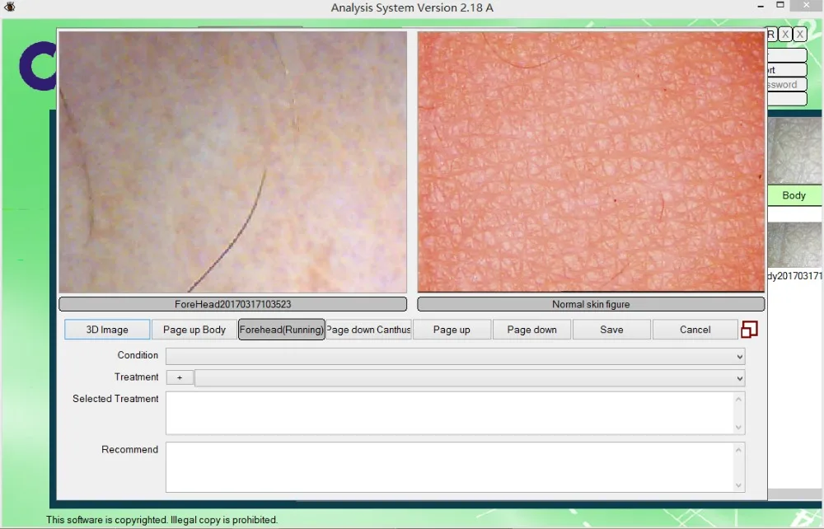Click the plain Page down button
This screenshot has height=529, width=824.
point(531,330)
